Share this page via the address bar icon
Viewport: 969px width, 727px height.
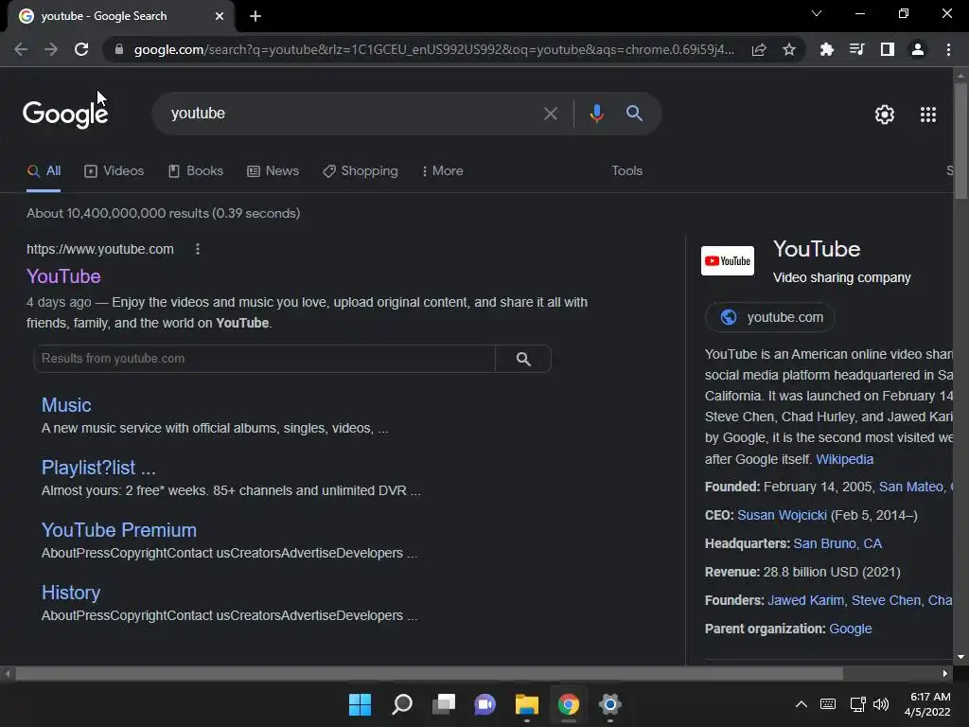coord(759,49)
